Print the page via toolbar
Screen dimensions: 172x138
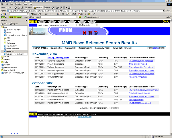pyautogui.click(x=61, y=7)
